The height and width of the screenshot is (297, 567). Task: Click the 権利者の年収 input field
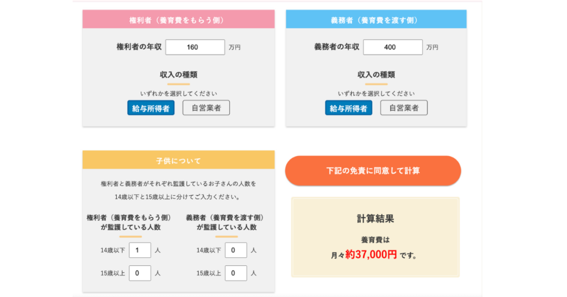click(x=195, y=48)
